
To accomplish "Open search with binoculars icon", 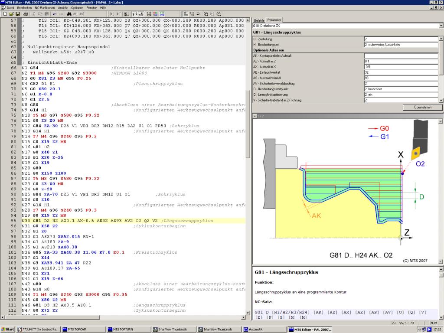I will 69,14.
